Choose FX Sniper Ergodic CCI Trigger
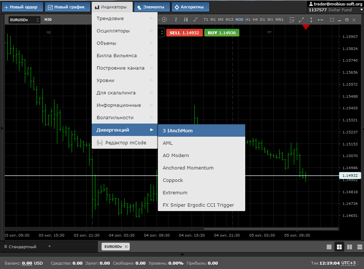This screenshot has height=269, width=364. pyautogui.click(x=201, y=205)
